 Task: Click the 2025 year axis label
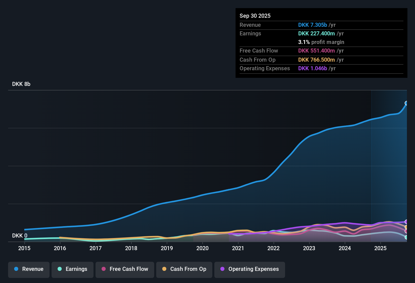click(381, 248)
